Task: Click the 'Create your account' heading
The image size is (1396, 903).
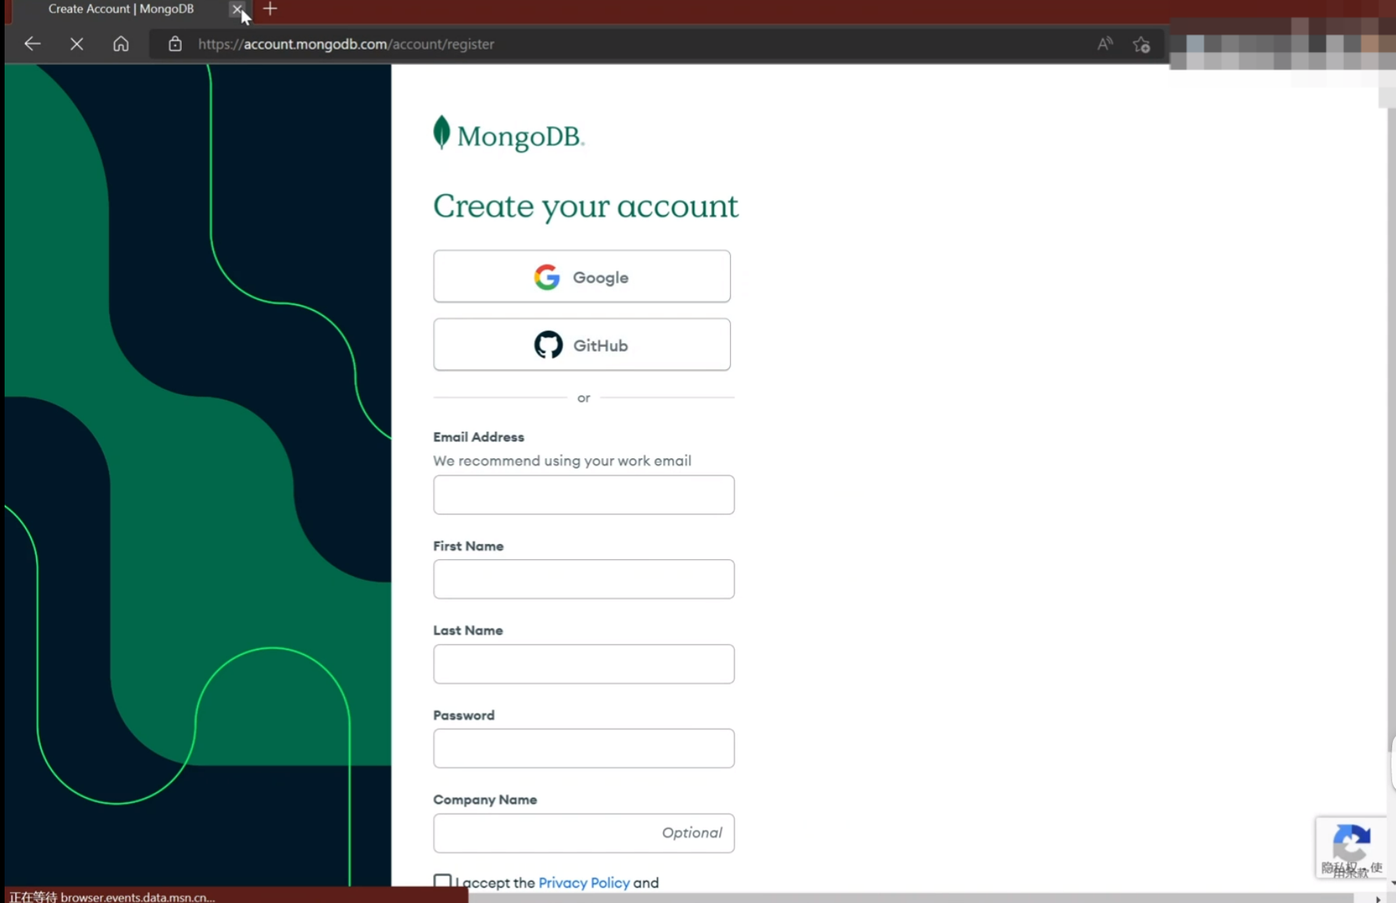Action: pyautogui.click(x=586, y=206)
